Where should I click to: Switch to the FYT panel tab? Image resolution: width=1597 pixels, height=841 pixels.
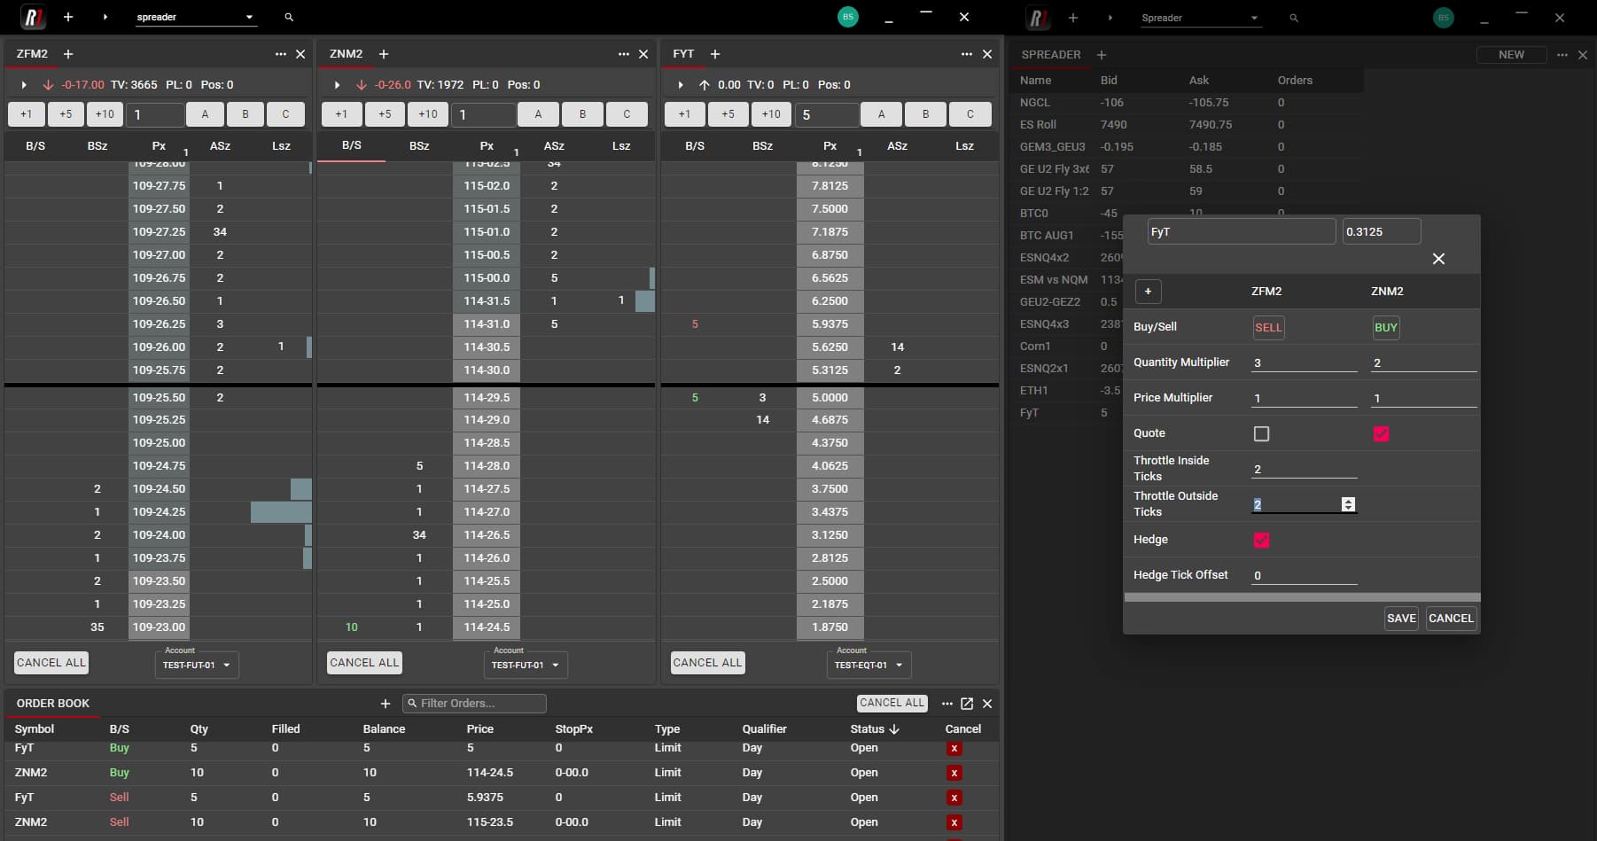click(683, 54)
